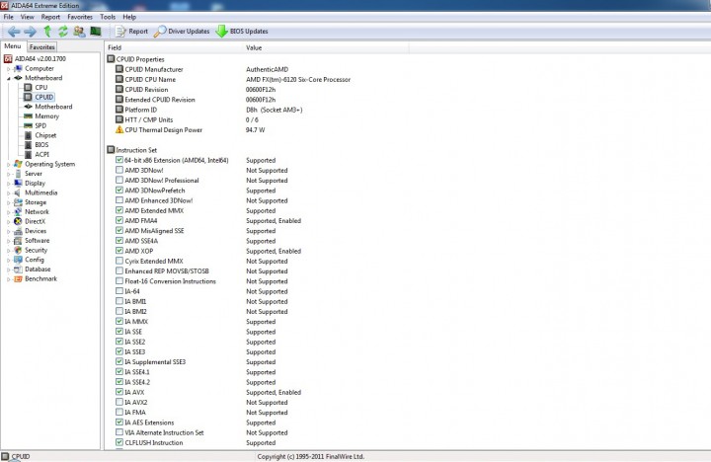Image resolution: width=711 pixels, height=462 pixels.
Task: Toggle the IA AVX checkbox
Action: click(x=119, y=392)
